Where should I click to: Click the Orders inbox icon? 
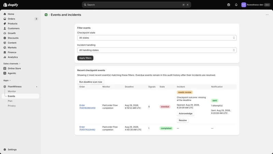pos(5,19)
